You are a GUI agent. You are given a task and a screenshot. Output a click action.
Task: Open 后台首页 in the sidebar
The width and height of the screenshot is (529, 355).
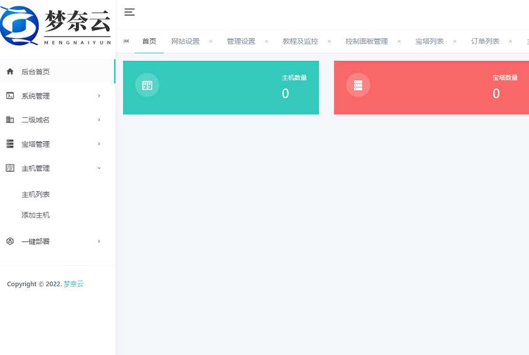tap(57, 72)
